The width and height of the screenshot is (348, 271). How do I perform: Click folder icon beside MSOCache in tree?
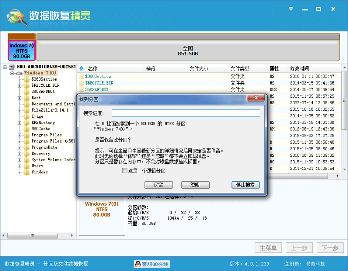point(27,129)
